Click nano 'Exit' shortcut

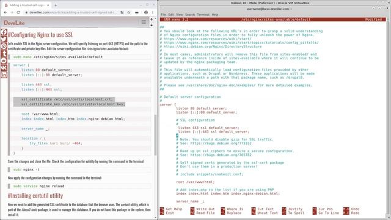click(x=167, y=213)
